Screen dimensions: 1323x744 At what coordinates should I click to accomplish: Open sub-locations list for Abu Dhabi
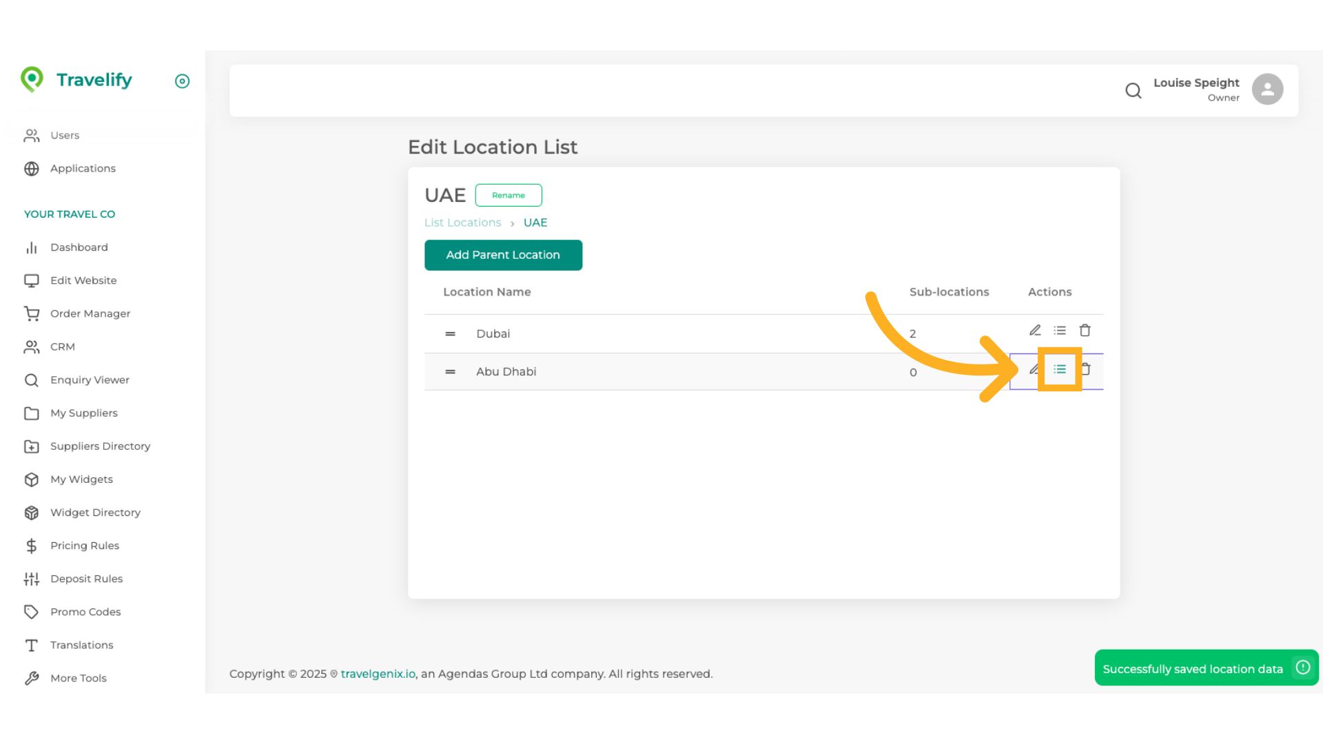point(1060,369)
